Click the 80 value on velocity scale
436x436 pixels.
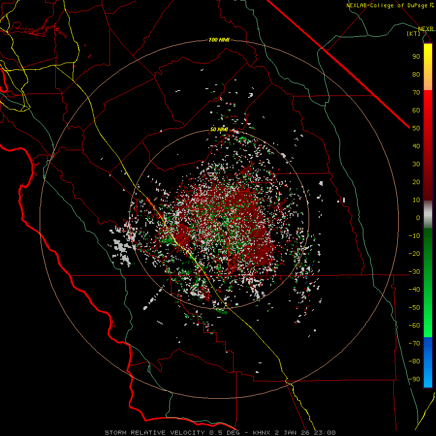pyautogui.click(x=416, y=75)
